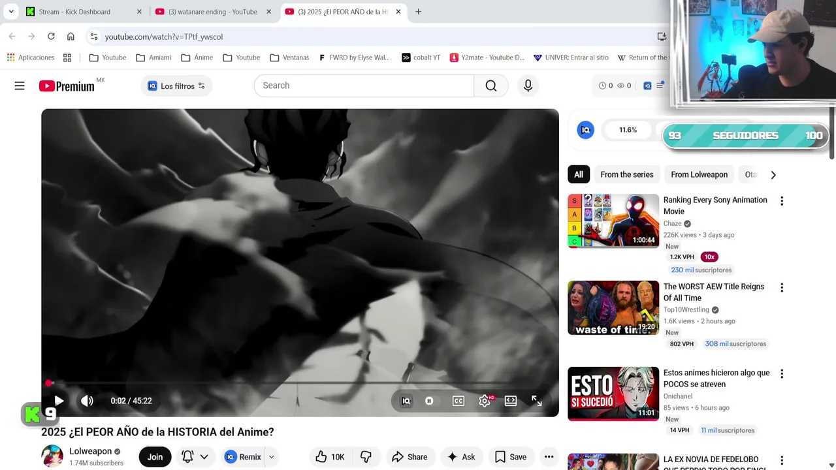Like the video with 10K likes
The image size is (836, 470).
(x=330, y=457)
